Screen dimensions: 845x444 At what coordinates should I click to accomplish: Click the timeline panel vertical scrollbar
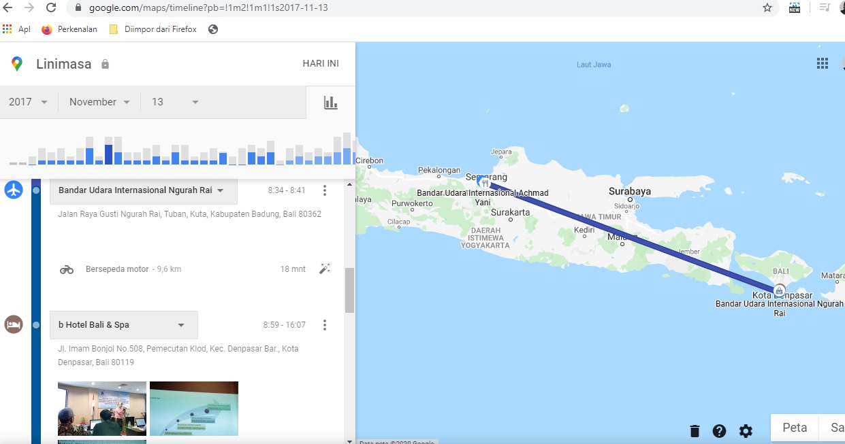[x=350, y=290]
